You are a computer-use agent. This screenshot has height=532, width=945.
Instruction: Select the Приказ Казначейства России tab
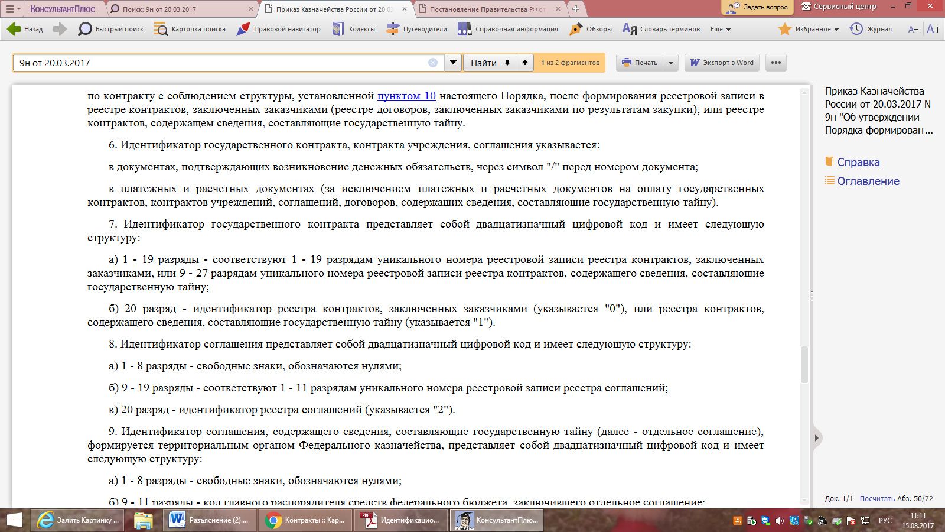click(x=334, y=9)
